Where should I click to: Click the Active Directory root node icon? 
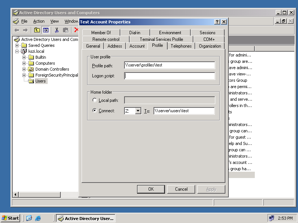(x=17, y=39)
